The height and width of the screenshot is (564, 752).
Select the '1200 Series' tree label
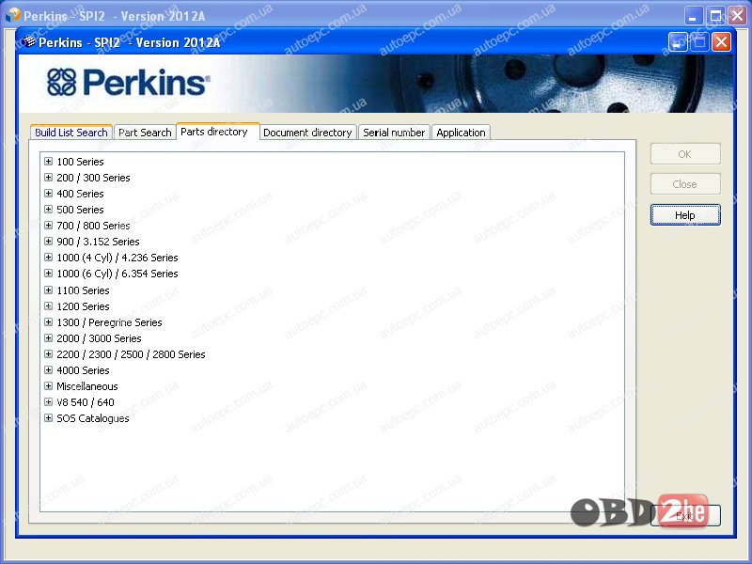[x=83, y=306]
